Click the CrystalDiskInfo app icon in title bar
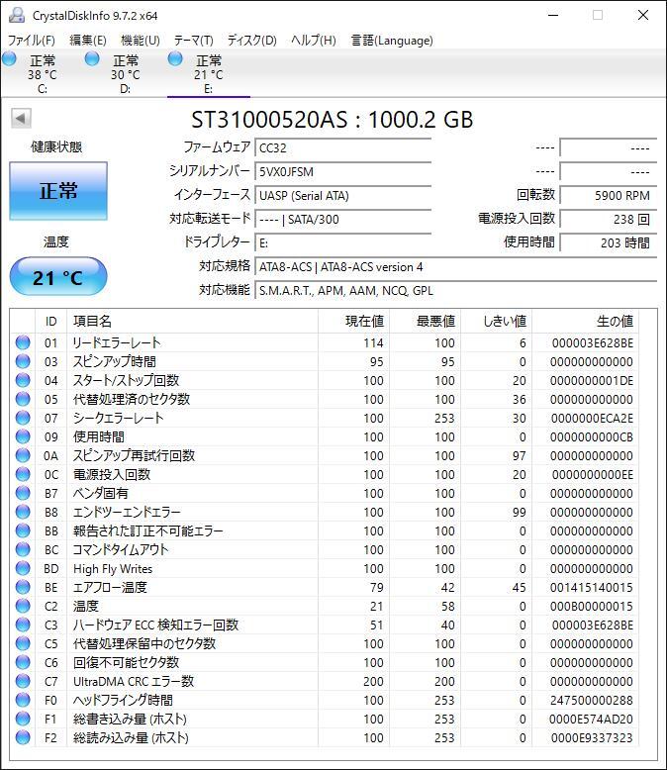Image resolution: width=667 pixels, height=770 pixels. pos(16,15)
